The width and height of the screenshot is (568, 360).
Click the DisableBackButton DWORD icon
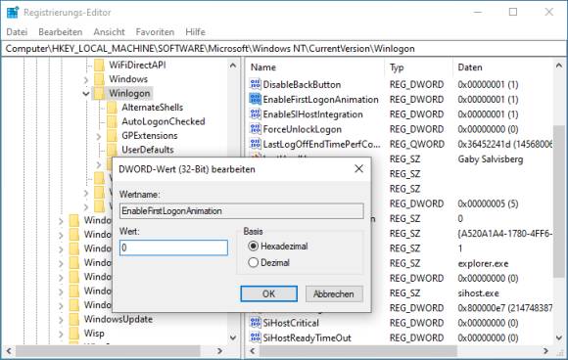point(255,84)
